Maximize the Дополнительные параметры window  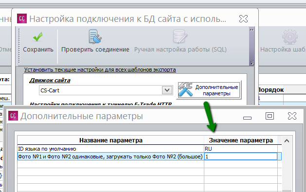[x=270, y=116]
